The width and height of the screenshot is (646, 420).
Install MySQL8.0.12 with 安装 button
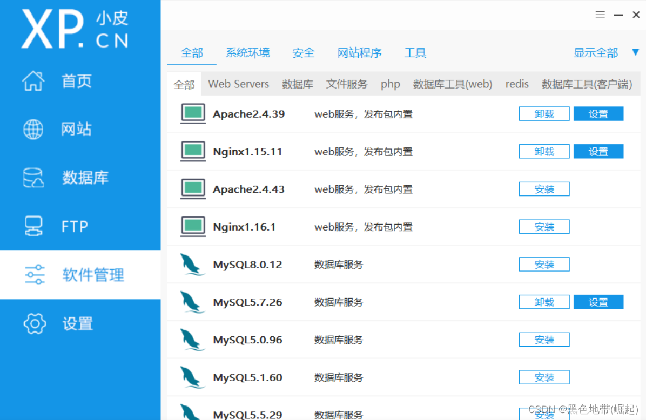coord(544,265)
